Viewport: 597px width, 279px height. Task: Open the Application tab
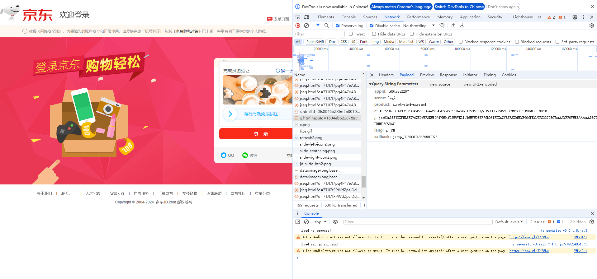click(x=470, y=17)
